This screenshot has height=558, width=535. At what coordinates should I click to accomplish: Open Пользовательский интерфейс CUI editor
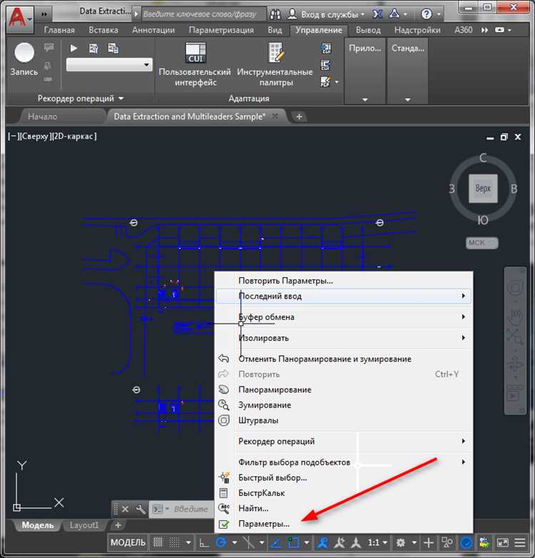pos(195,64)
